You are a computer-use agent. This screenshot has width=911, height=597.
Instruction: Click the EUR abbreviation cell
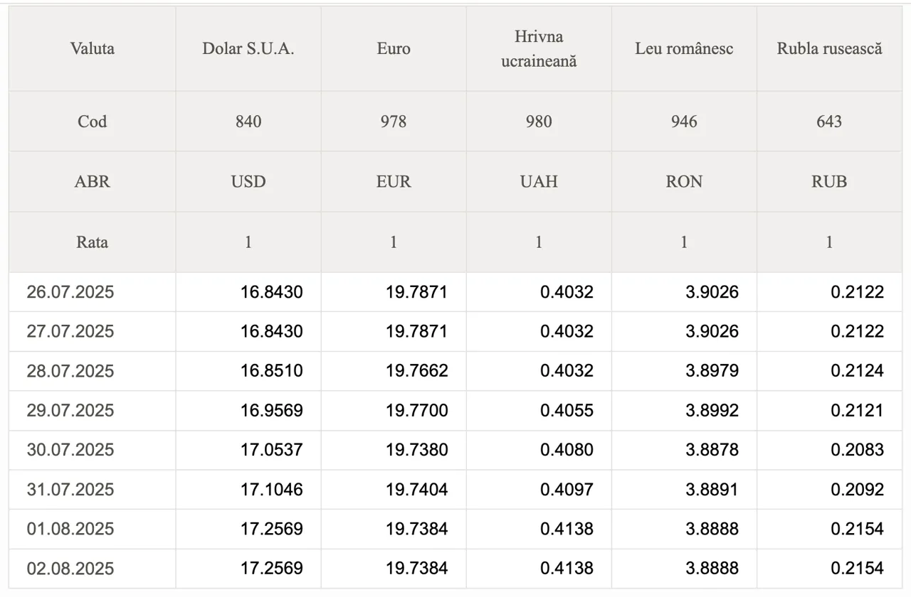pyautogui.click(x=394, y=181)
